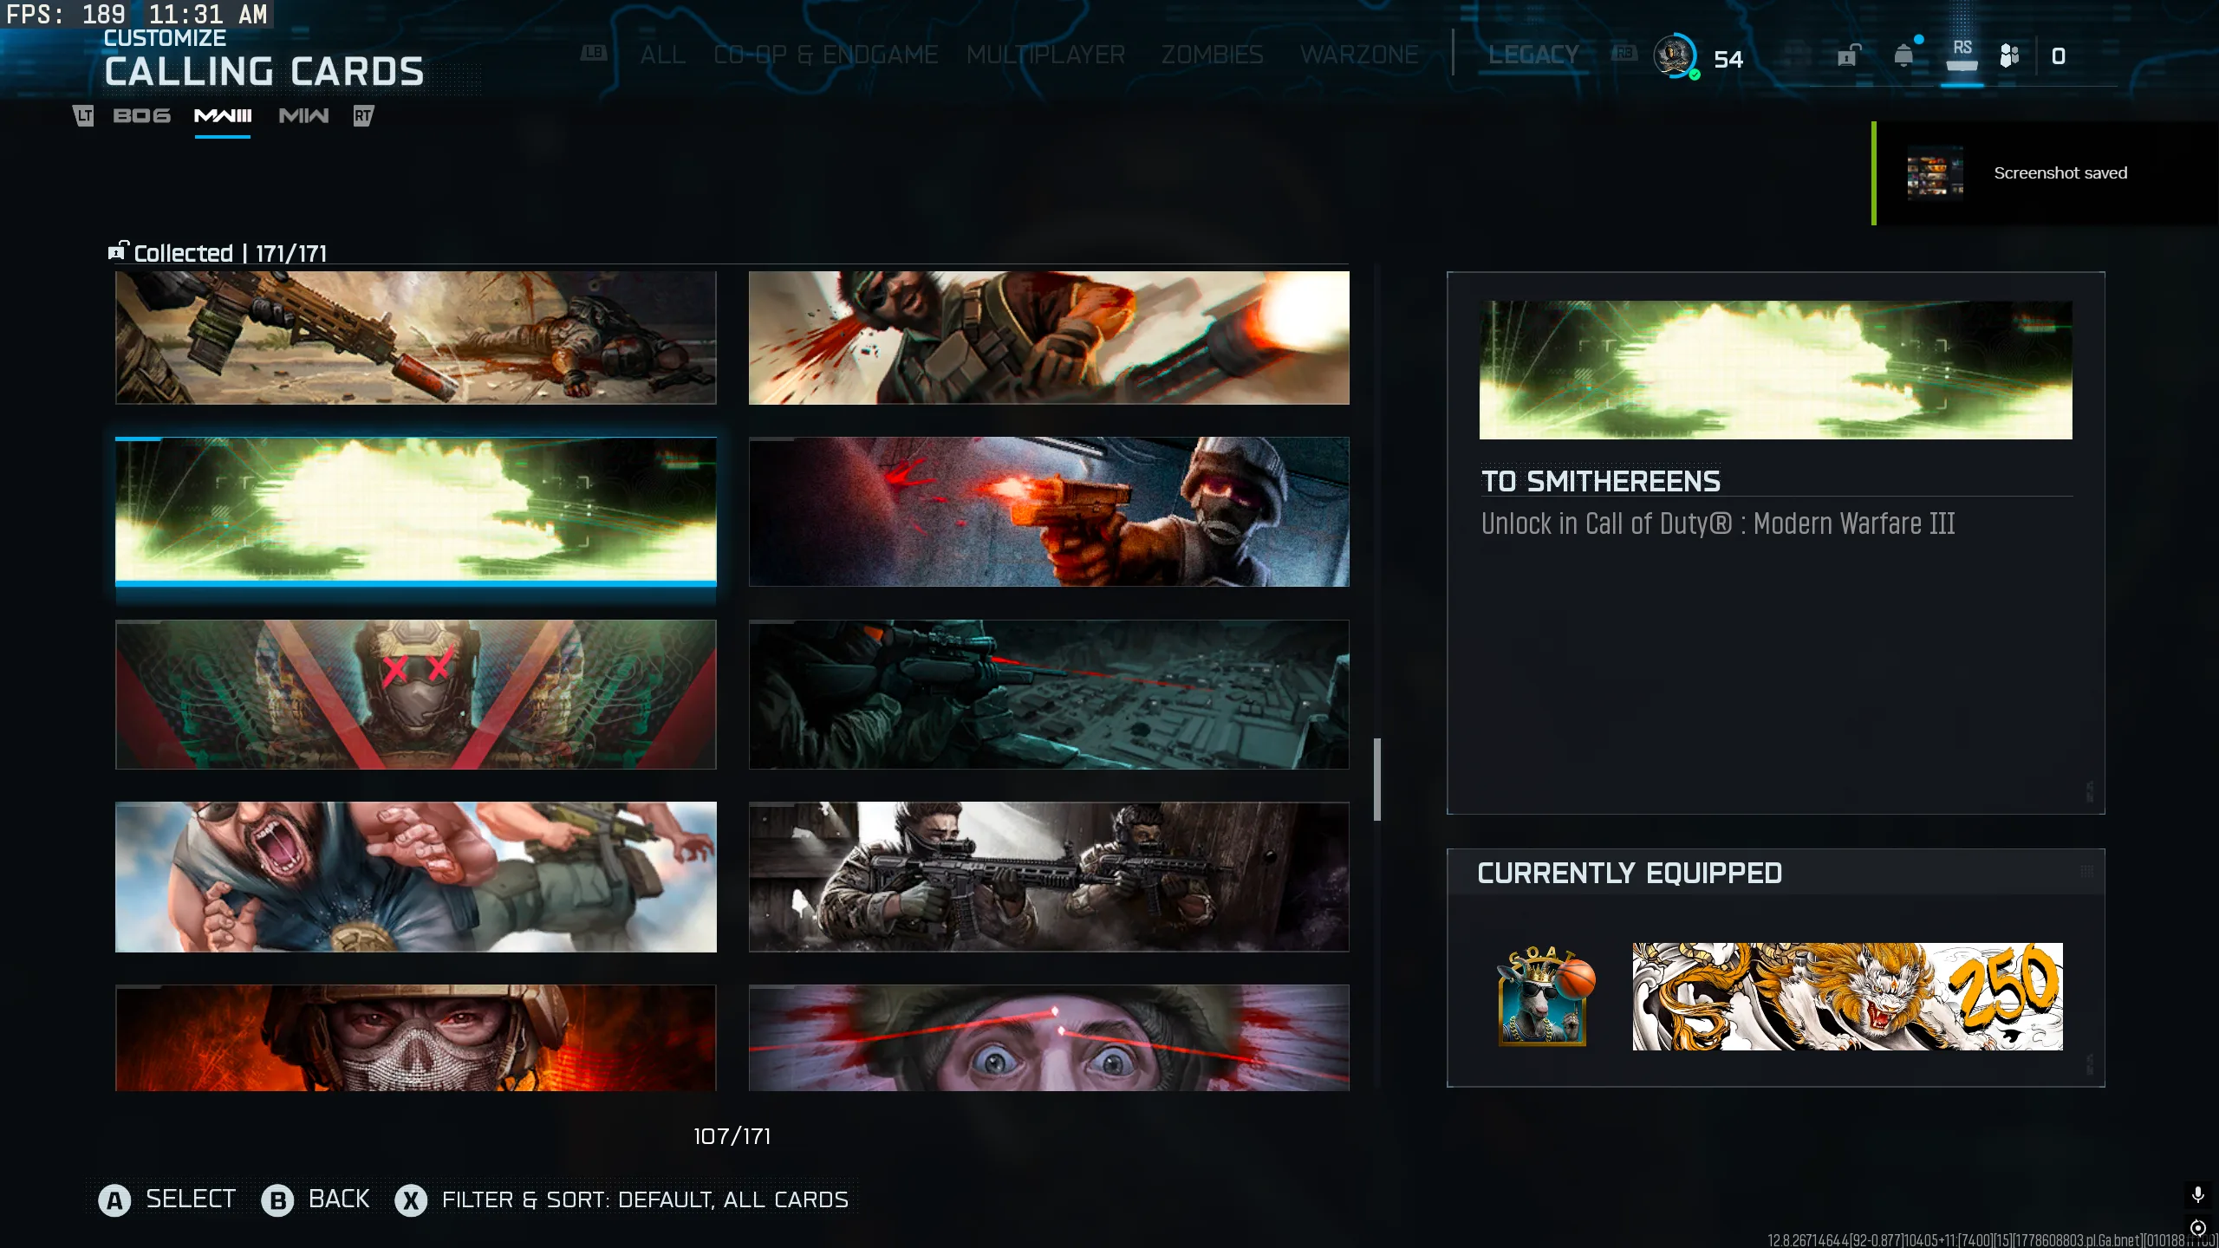Click the microphone status icon
This screenshot has width=2219, height=1248.
pyautogui.click(x=2198, y=1195)
